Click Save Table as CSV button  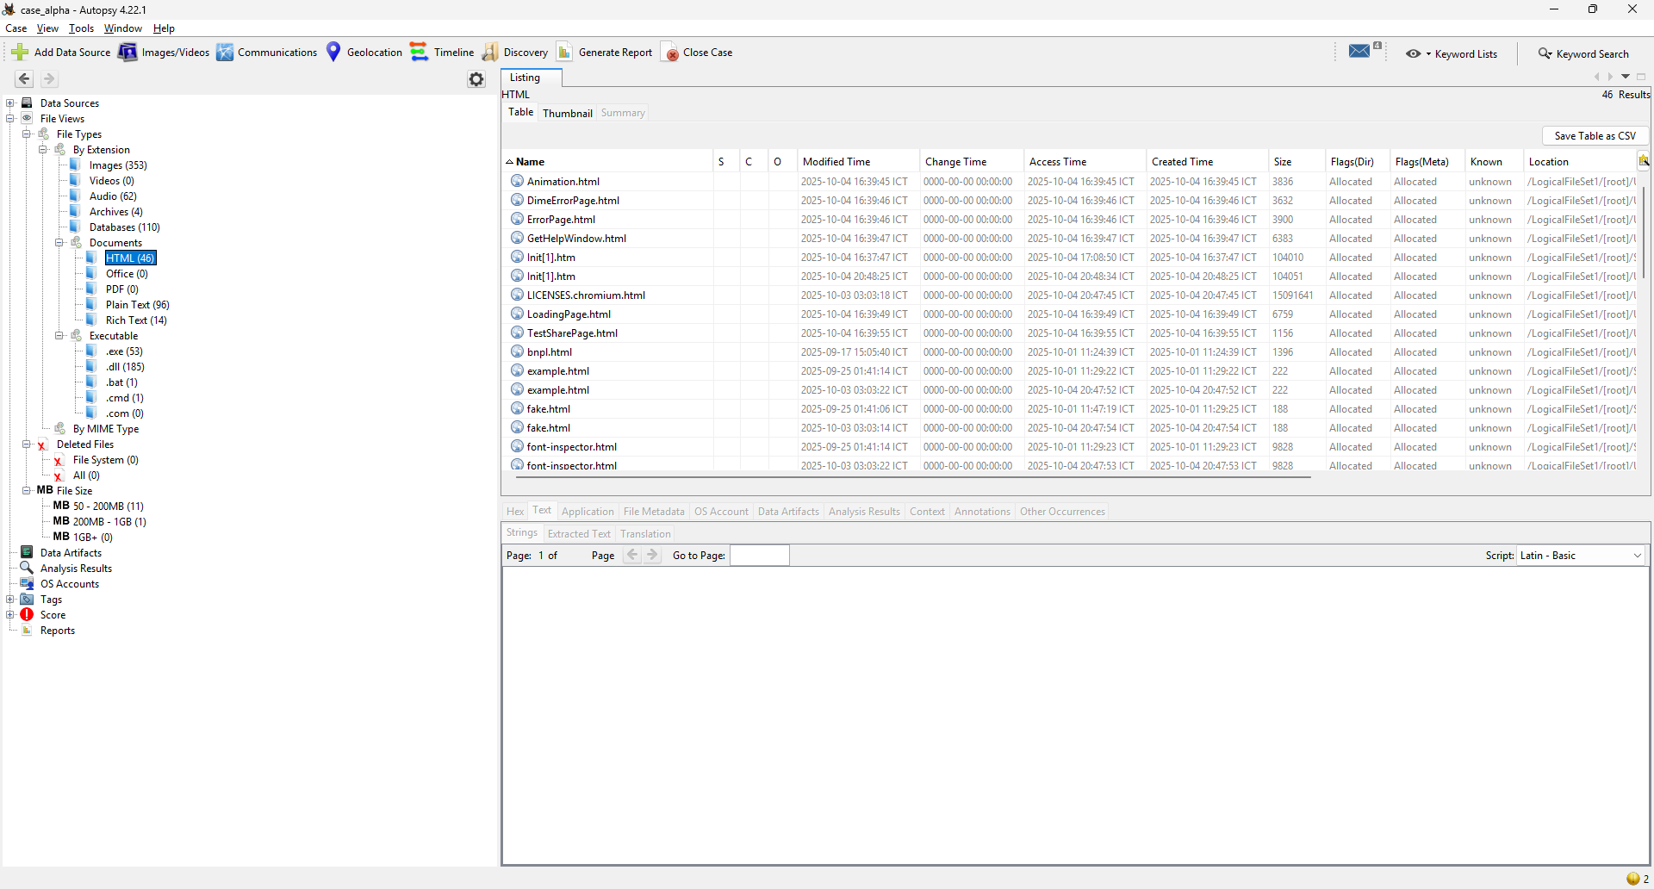1595,135
